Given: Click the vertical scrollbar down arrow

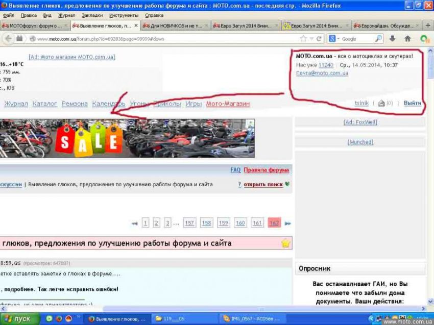Looking at the screenshot, I should click(430, 301).
